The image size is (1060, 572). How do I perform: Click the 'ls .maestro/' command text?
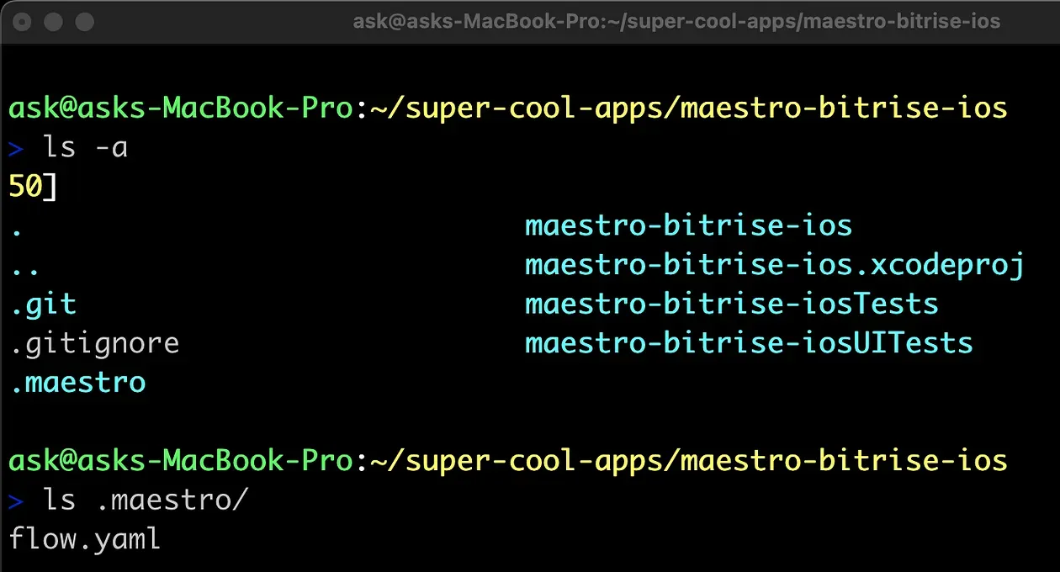click(146, 500)
